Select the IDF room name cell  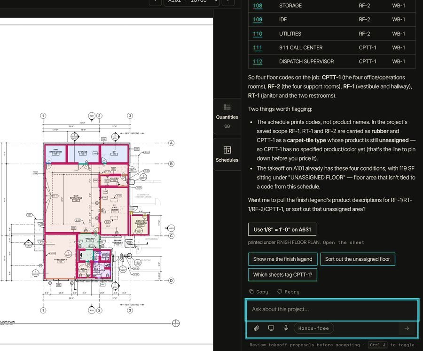pyautogui.click(x=283, y=19)
